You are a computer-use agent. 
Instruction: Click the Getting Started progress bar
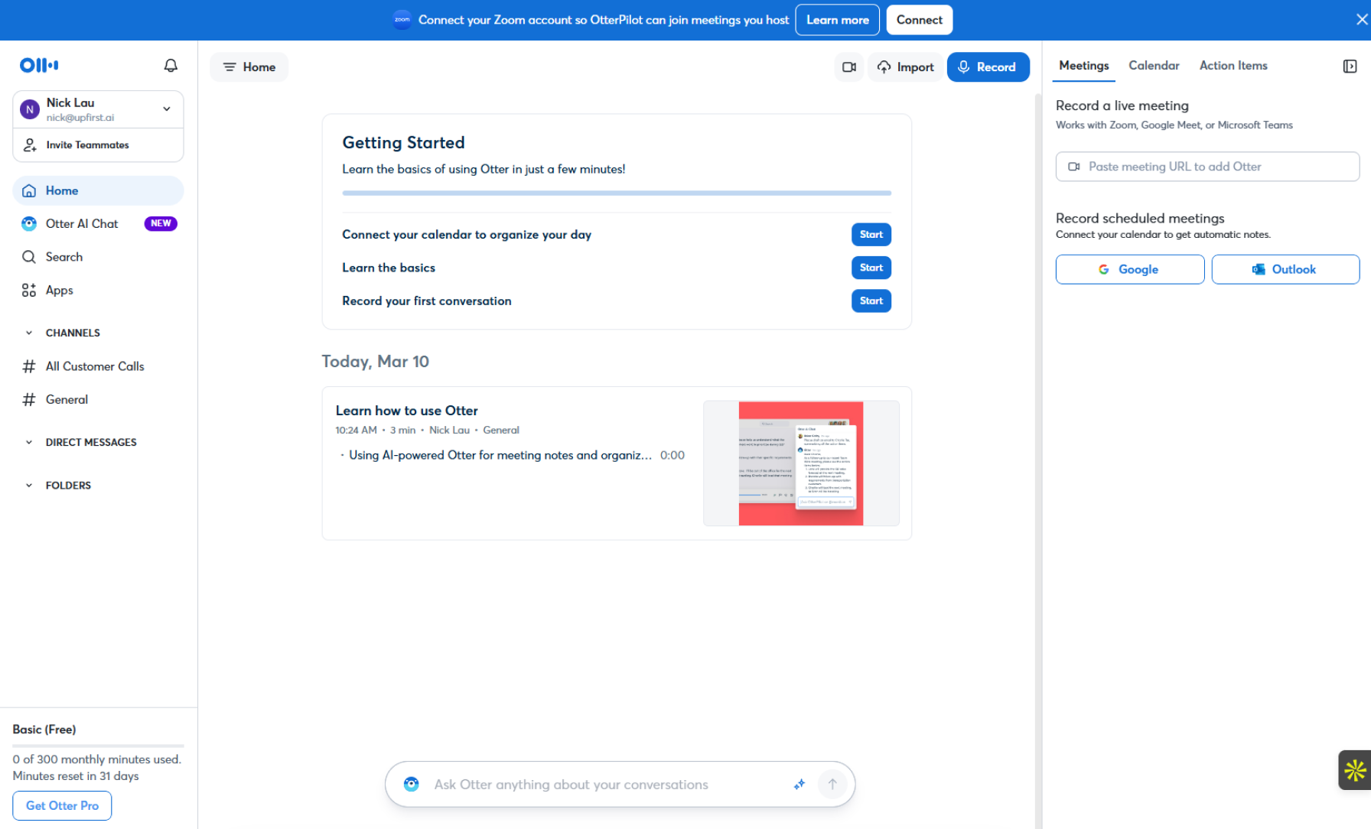[617, 193]
